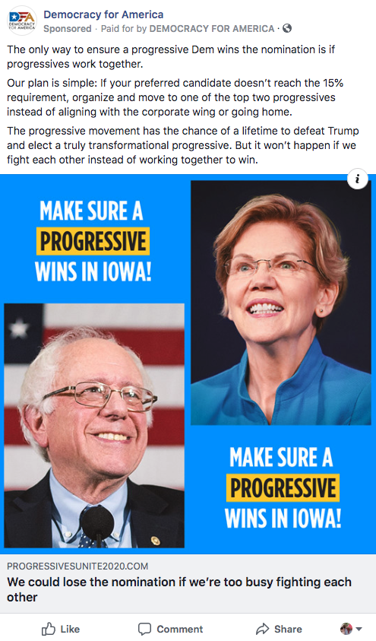Click the "Share" text label
This screenshot has height=641, width=376.
tap(288, 629)
